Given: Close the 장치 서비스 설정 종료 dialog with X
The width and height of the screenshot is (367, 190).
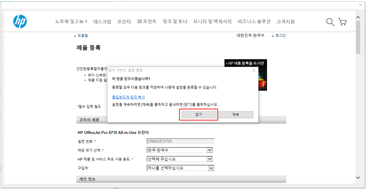Looking at the screenshot, I should (254, 70).
